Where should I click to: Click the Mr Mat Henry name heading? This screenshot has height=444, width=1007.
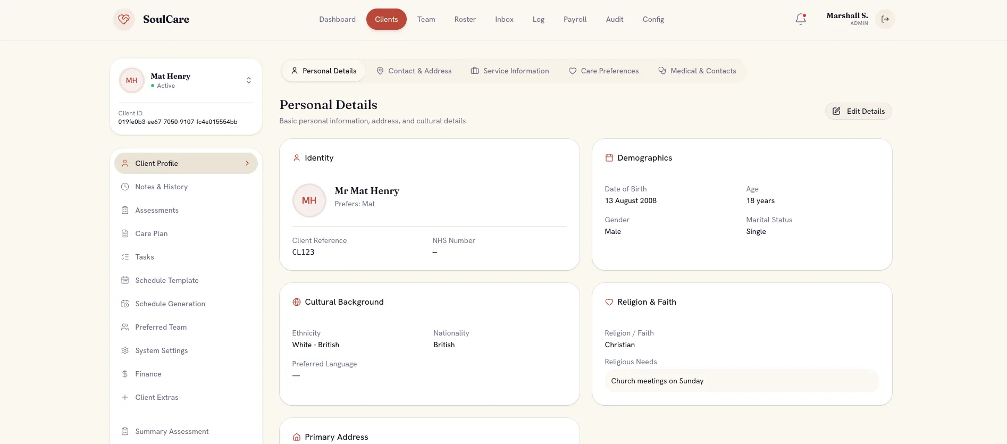coord(367,191)
